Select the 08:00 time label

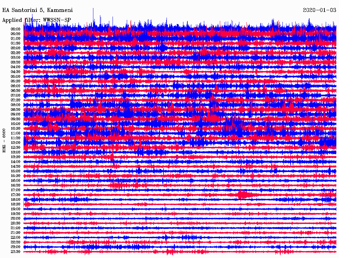pyautogui.click(x=16, y=105)
